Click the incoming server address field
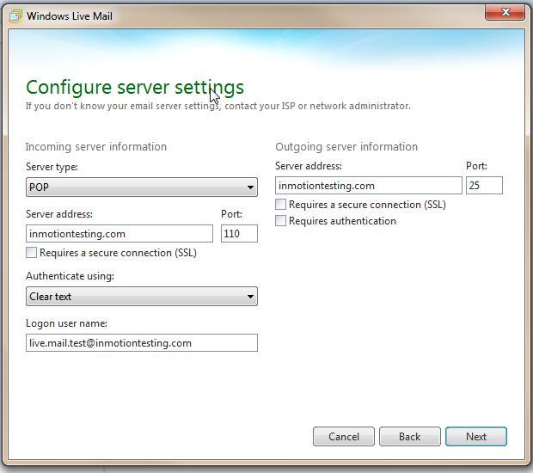The image size is (533, 473). tap(119, 234)
